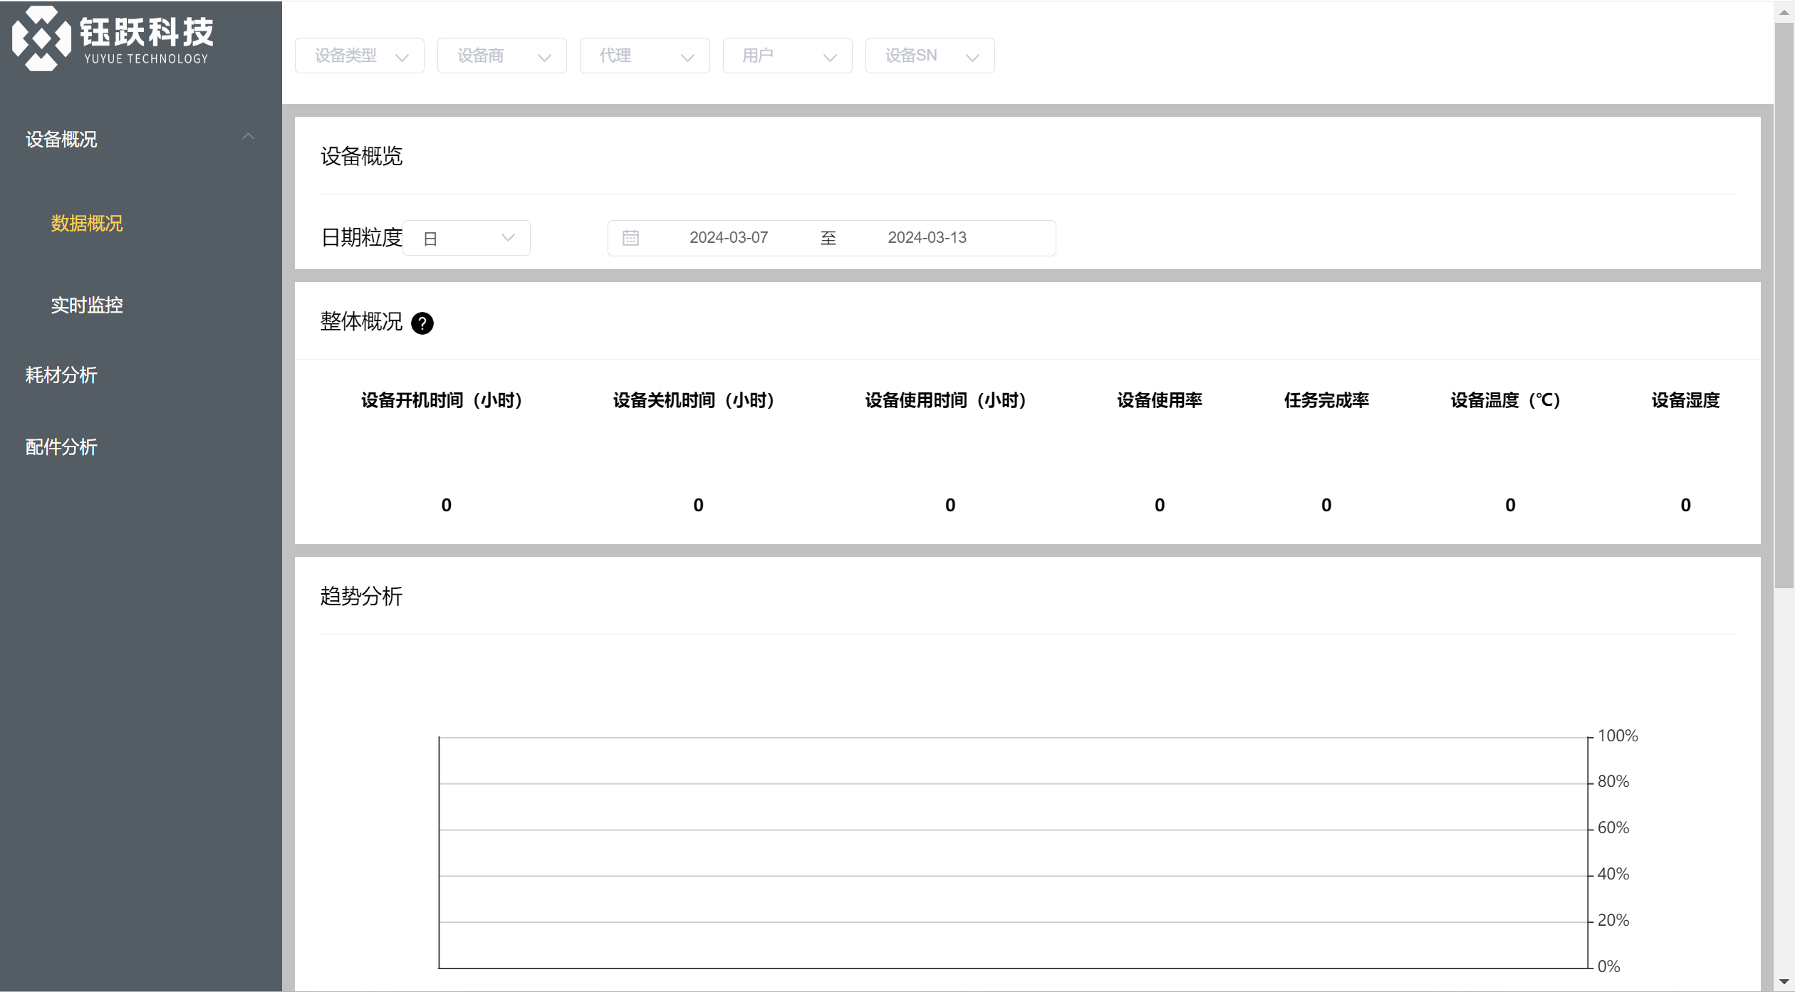Click the 0 value under 设备开机时间

pyautogui.click(x=446, y=505)
